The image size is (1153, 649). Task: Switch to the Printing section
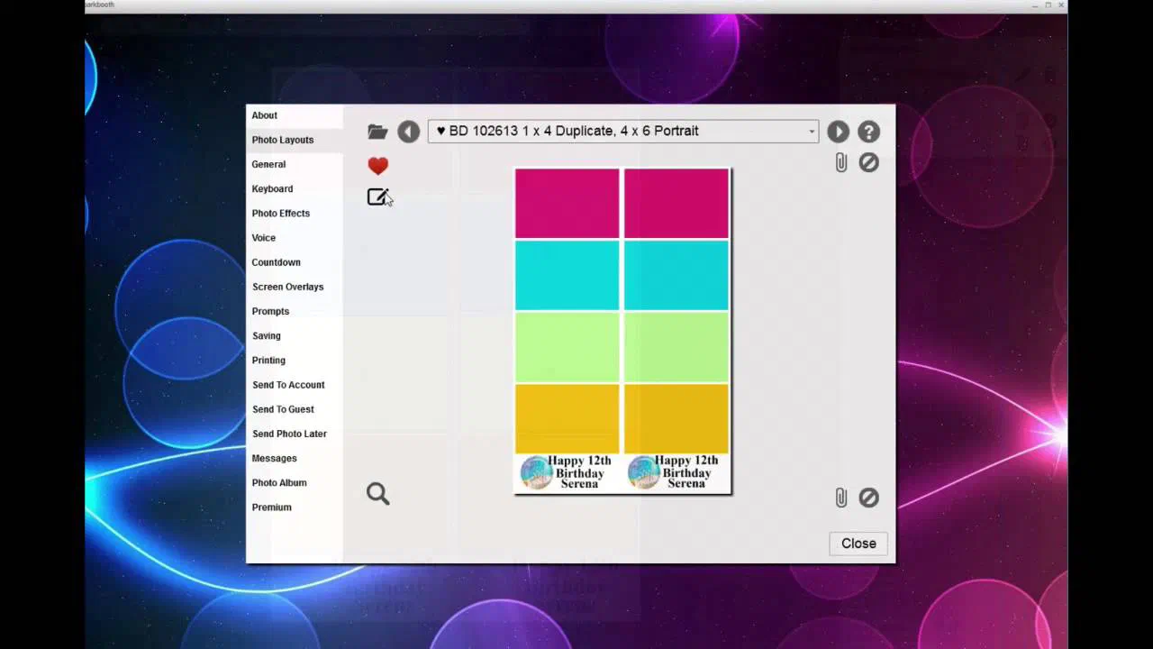tap(268, 361)
